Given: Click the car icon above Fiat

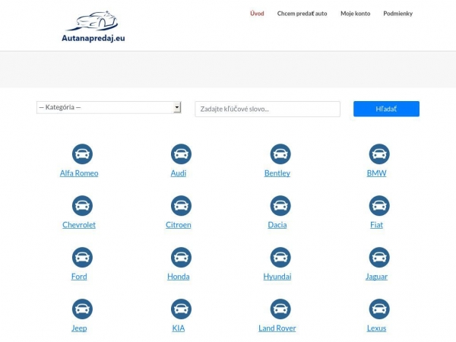Looking at the screenshot, I should pyautogui.click(x=379, y=206).
